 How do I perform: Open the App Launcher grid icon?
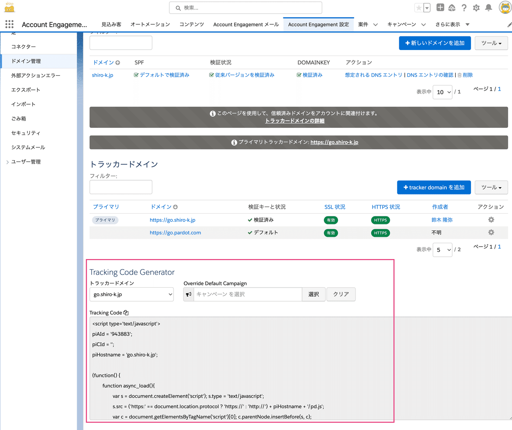pos(9,24)
